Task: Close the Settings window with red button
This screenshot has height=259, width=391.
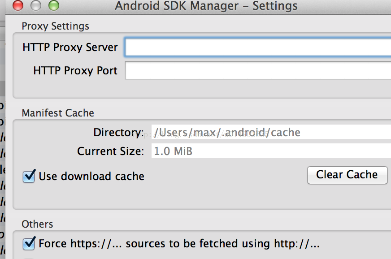Action: coord(17,5)
